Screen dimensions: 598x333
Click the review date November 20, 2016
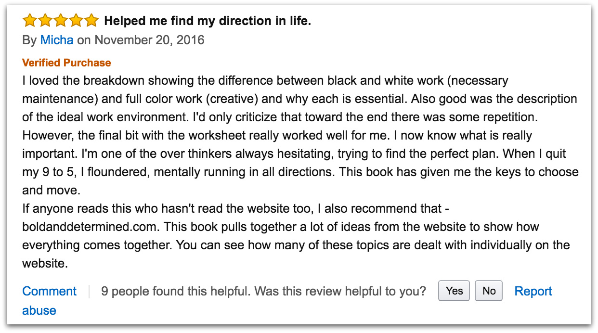[x=149, y=40]
